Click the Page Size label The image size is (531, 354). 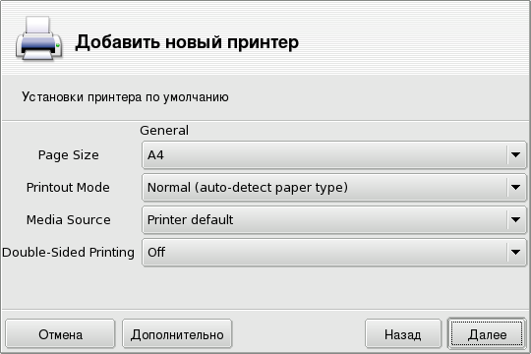pyautogui.click(x=69, y=154)
